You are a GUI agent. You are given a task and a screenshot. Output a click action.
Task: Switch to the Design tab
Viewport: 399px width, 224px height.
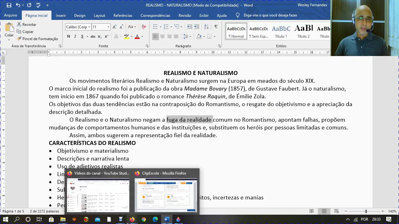[80, 16]
